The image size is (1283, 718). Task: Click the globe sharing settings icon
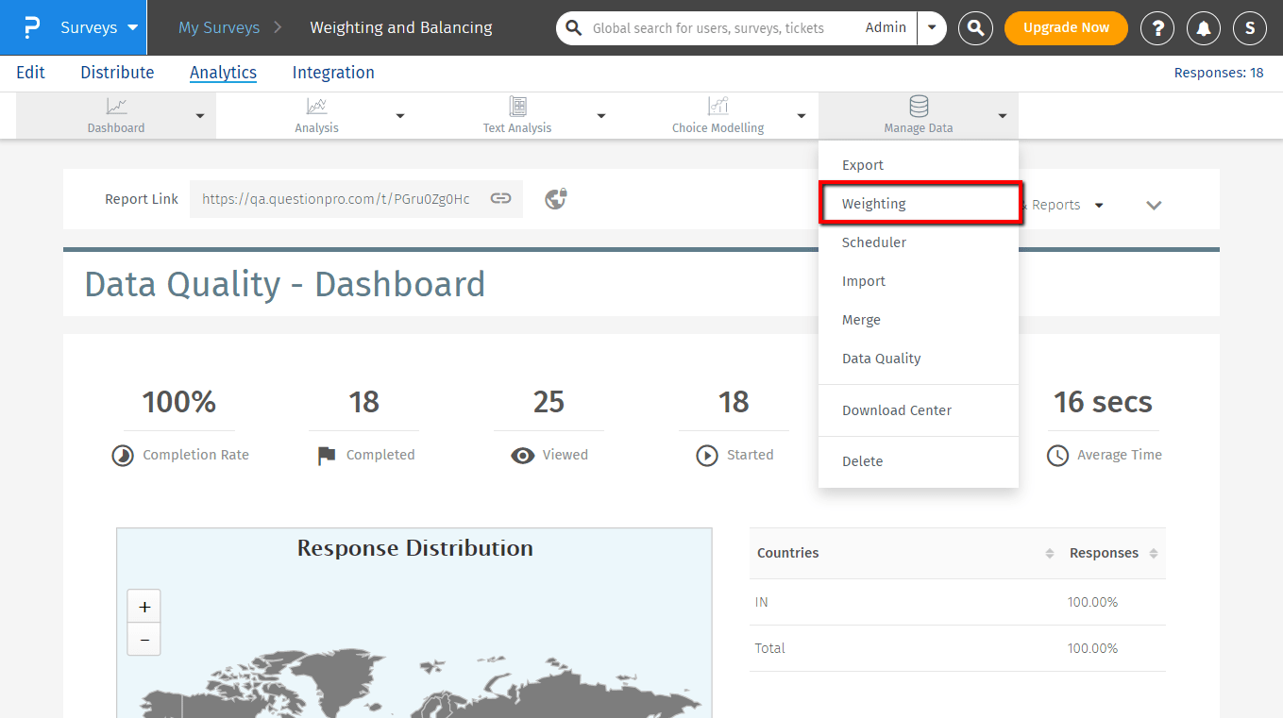pyautogui.click(x=556, y=199)
